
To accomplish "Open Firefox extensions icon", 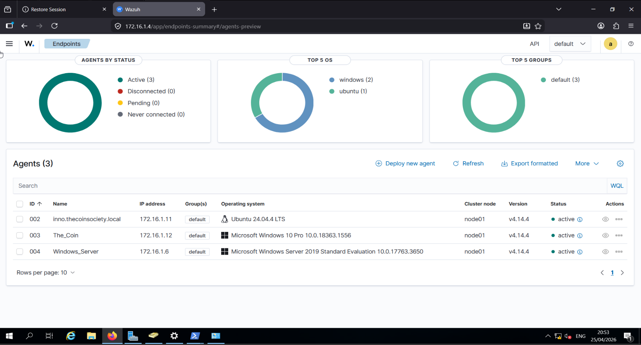I will tap(616, 26).
